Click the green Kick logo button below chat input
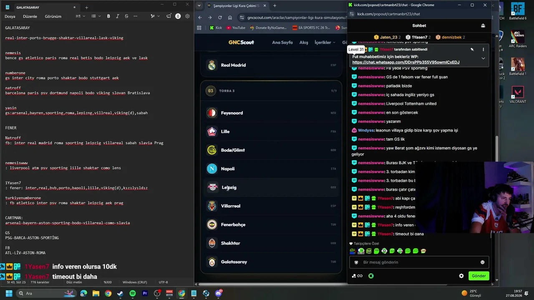 coord(371,276)
